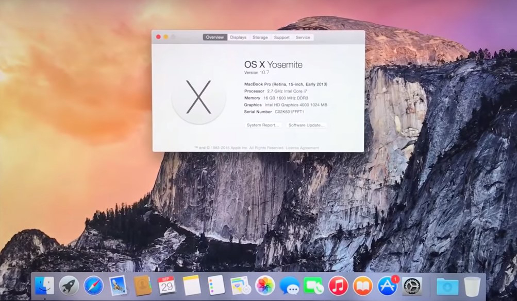Image resolution: width=517 pixels, height=301 pixels.
Task: Open Messages speech bubble icon
Action: pyautogui.click(x=290, y=286)
